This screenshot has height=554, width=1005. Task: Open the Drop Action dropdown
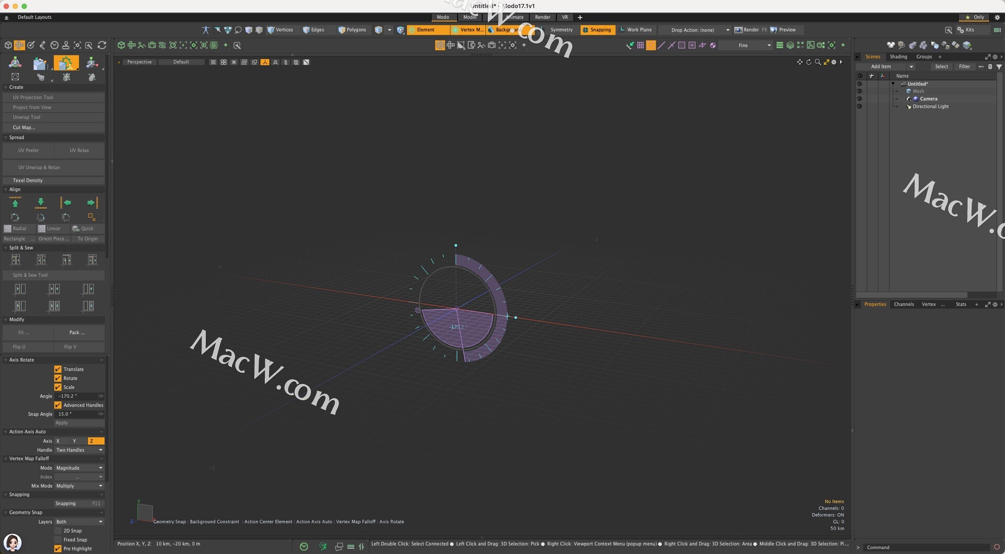click(695, 30)
